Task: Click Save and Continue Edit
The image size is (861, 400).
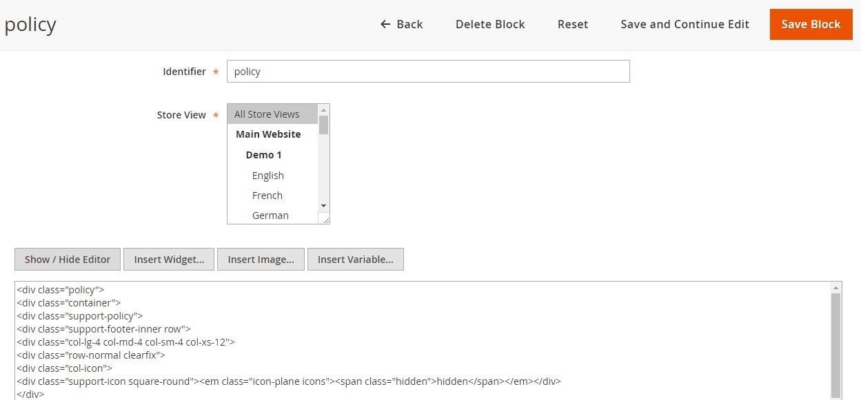Action: click(685, 24)
